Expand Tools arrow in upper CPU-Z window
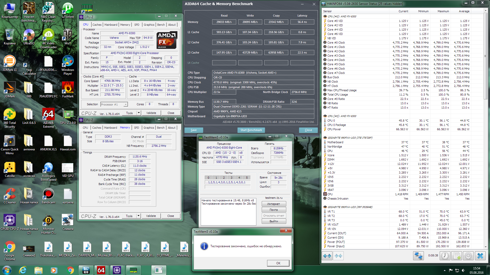The image size is (490, 275). (x=139, y=113)
